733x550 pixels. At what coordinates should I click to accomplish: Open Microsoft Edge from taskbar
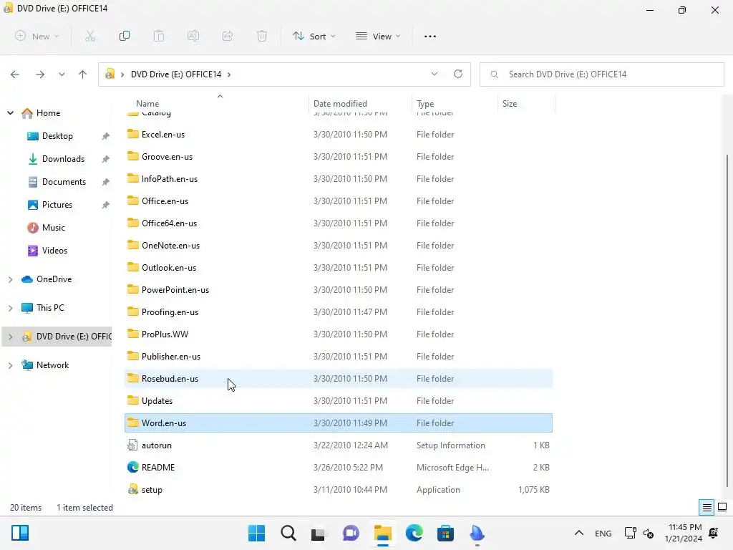(x=414, y=533)
